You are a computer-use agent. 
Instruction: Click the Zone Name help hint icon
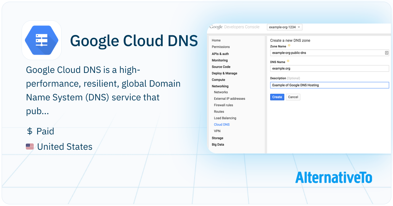tap(289, 46)
